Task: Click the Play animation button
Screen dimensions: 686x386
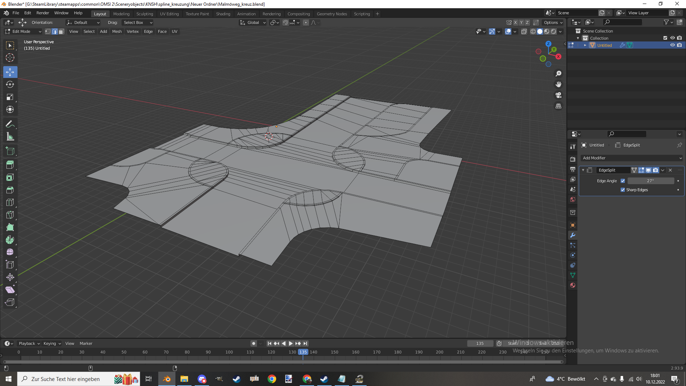Action: point(291,343)
